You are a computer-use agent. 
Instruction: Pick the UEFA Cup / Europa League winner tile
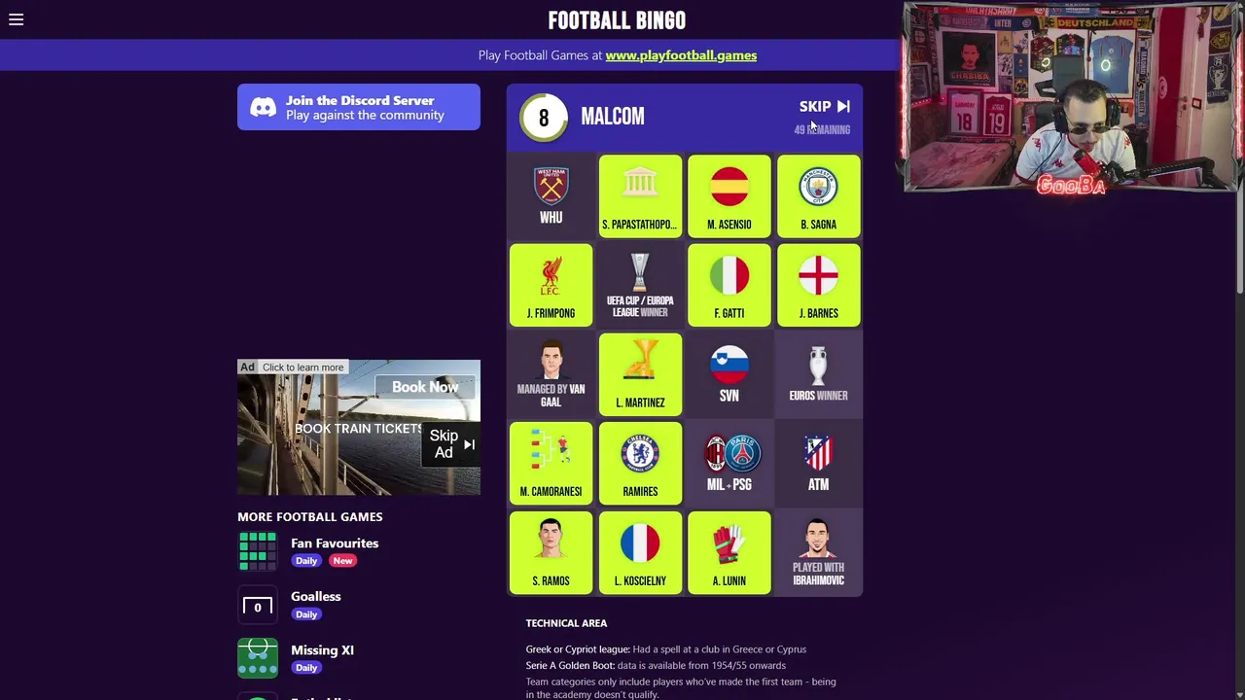point(640,285)
